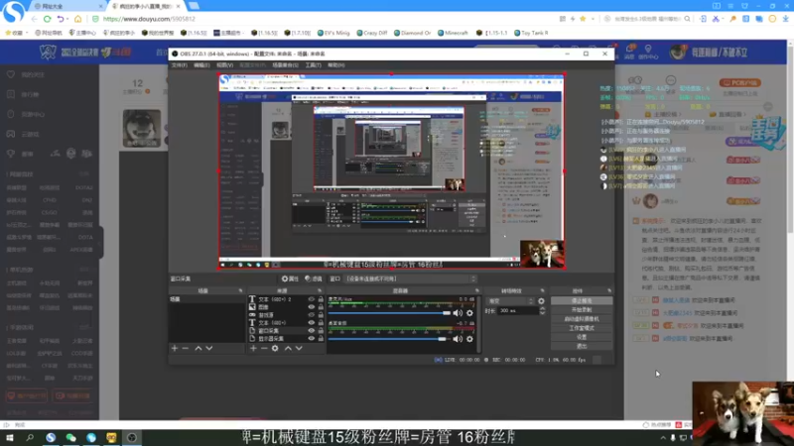
Task: Toggle visibility of 窗口采集 source
Action: click(x=312, y=331)
